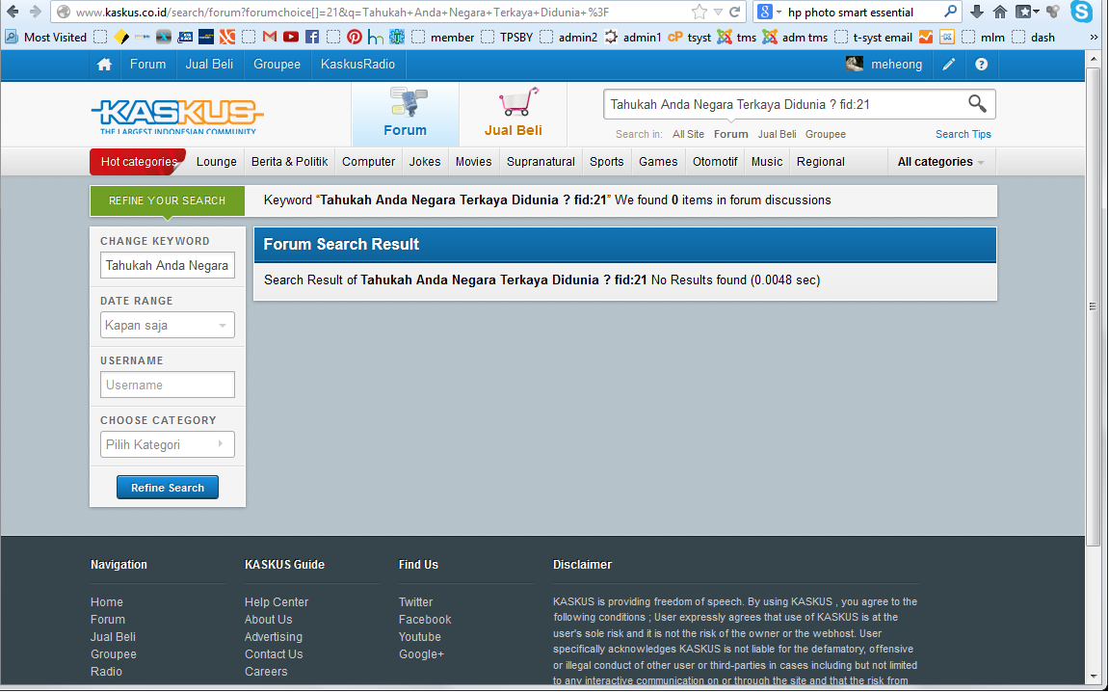The image size is (1109, 692).
Task: Open URL history dropdown arrow in address bar
Action: [718, 12]
